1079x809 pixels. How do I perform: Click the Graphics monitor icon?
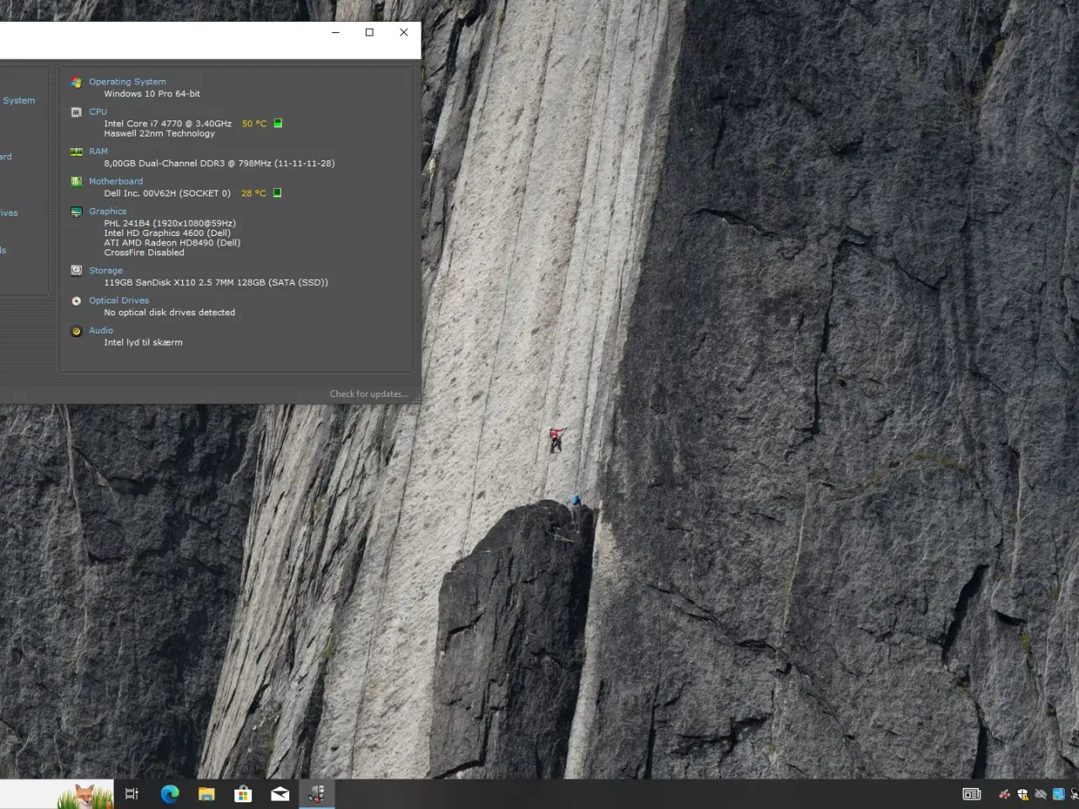(x=76, y=212)
